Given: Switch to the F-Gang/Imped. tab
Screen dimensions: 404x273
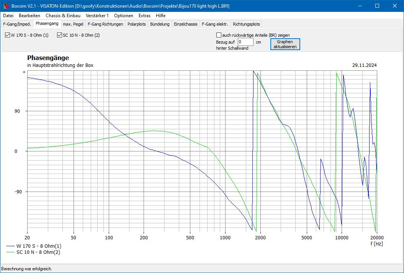Looking at the screenshot, I should (x=17, y=24).
